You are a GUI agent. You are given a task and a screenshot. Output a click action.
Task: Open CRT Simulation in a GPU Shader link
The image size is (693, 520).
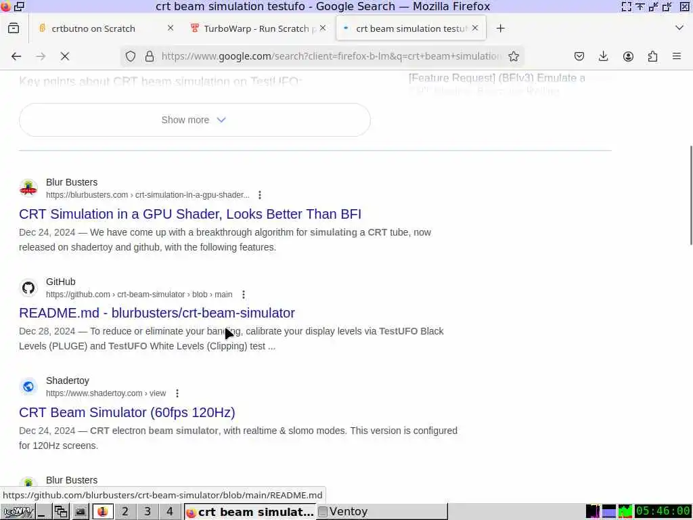[190, 214]
